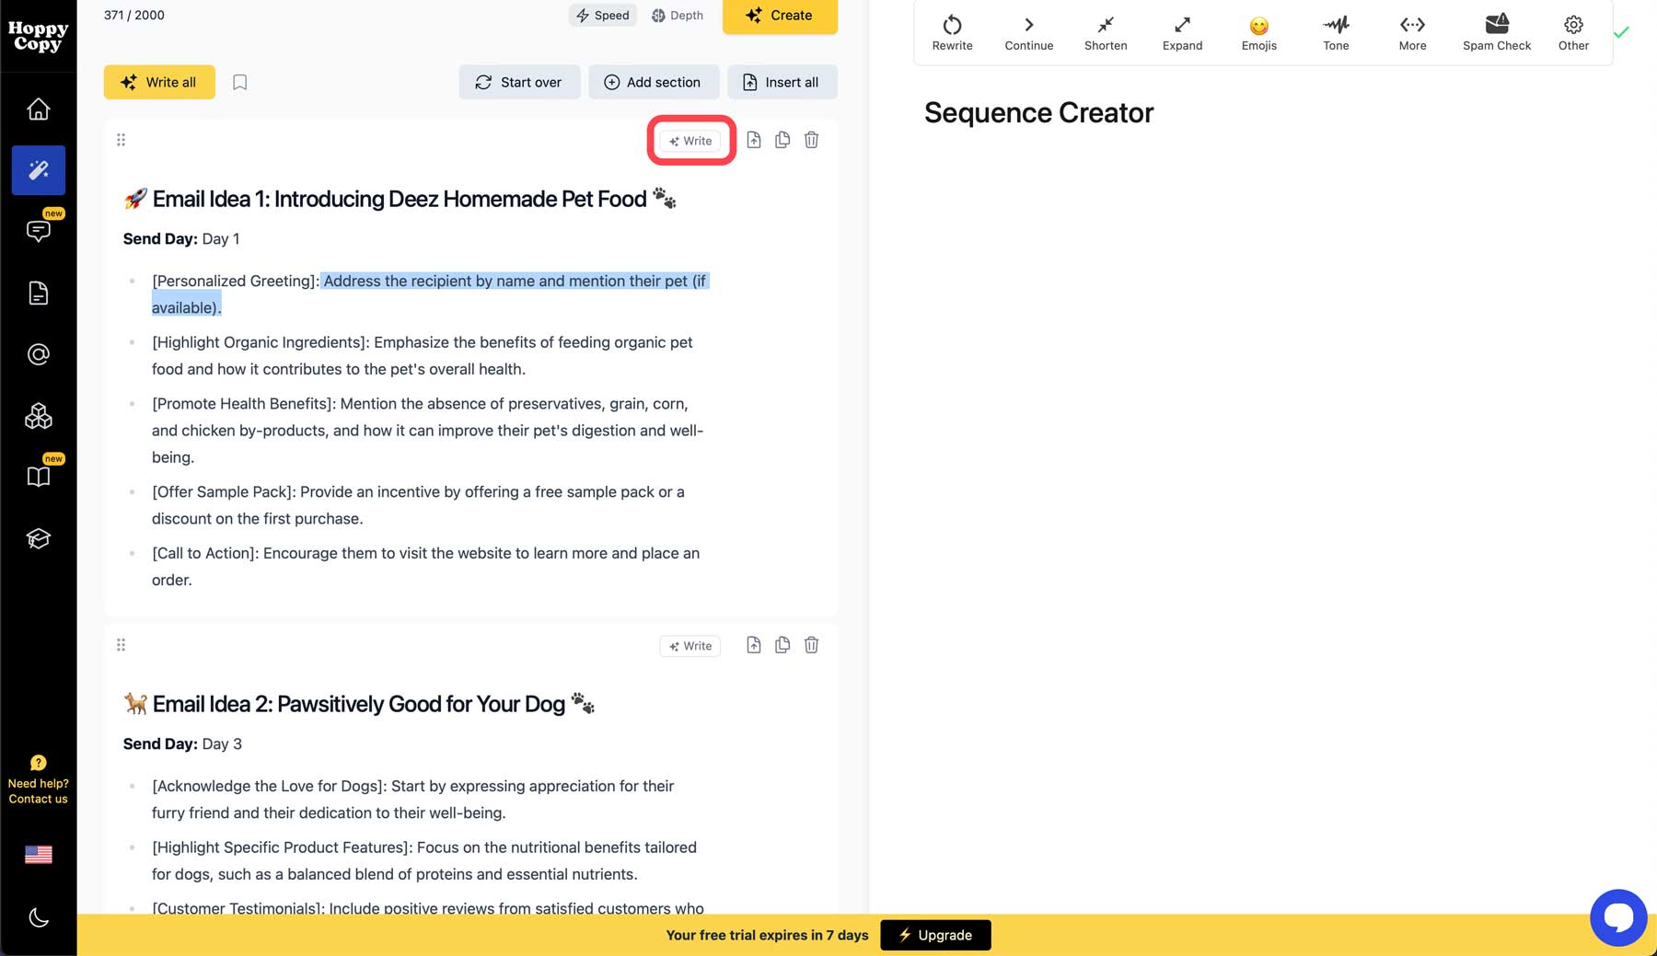Click the Home icon in the sidebar
This screenshot has width=1657, height=956.
pyautogui.click(x=38, y=109)
